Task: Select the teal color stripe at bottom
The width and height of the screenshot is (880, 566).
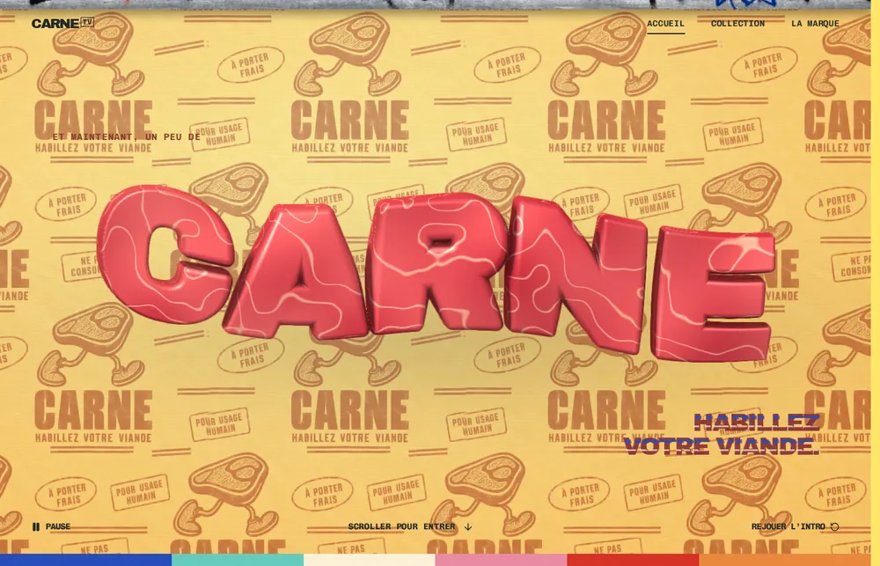Action: click(238, 560)
